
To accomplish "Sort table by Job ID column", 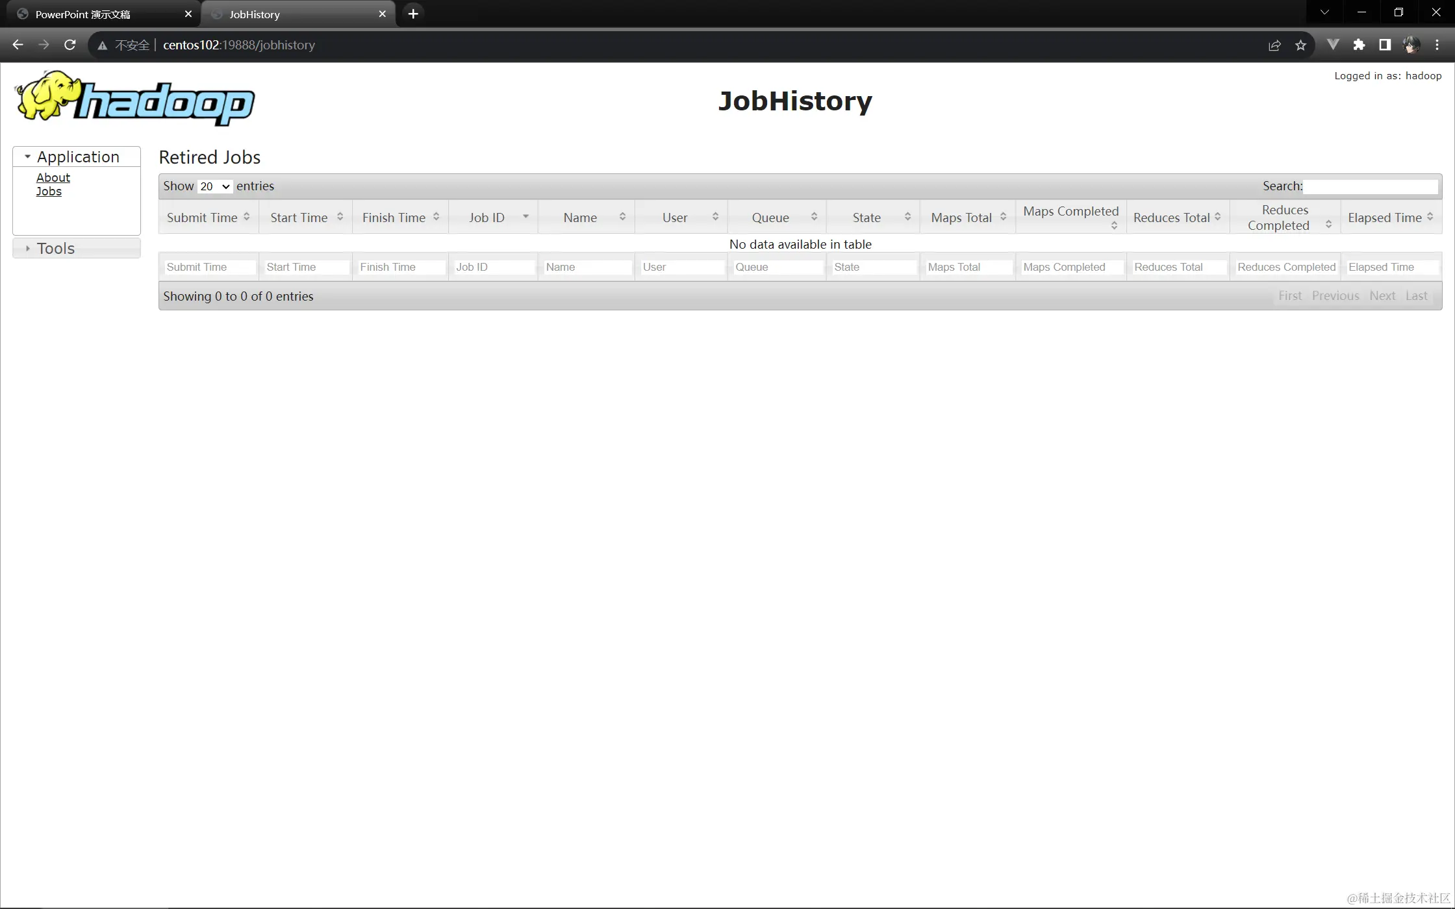I will point(493,218).
